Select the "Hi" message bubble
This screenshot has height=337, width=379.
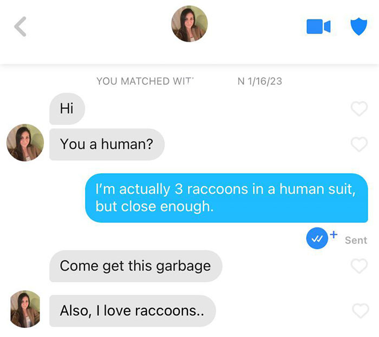[x=67, y=109]
